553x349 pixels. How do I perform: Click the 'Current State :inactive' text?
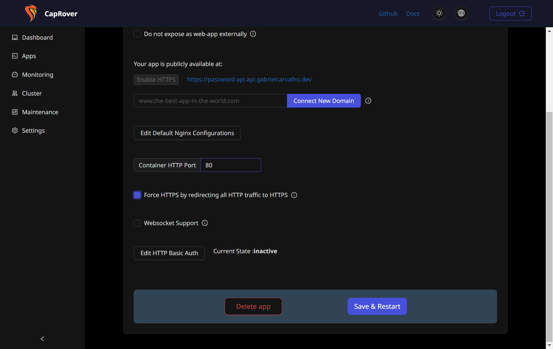click(245, 251)
